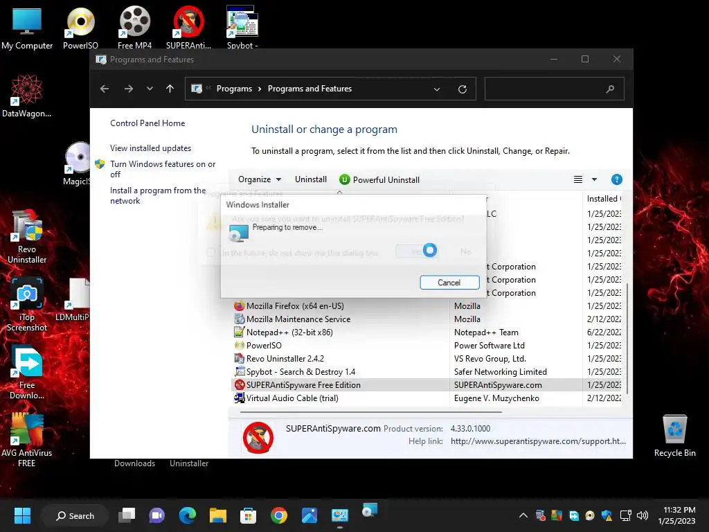Open clock showing 11:32 PM

677,515
